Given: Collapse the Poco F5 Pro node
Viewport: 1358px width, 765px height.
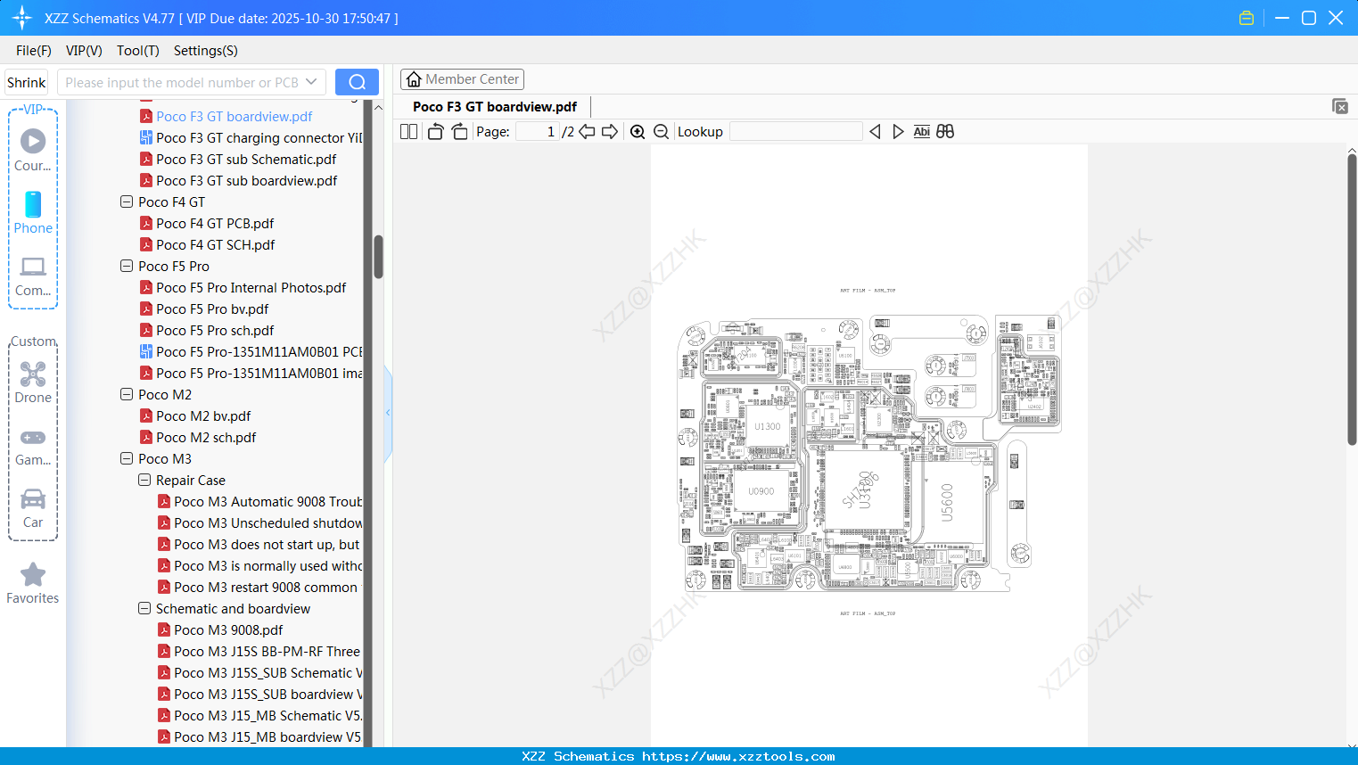Looking at the screenshot, I should (x=126, y=266).
